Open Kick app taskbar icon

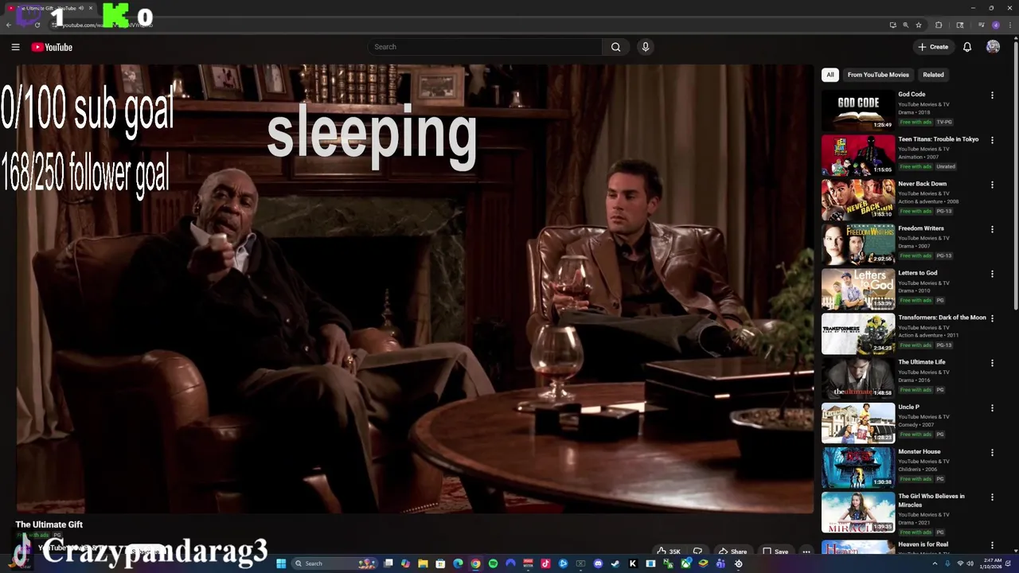click(632, 563)
